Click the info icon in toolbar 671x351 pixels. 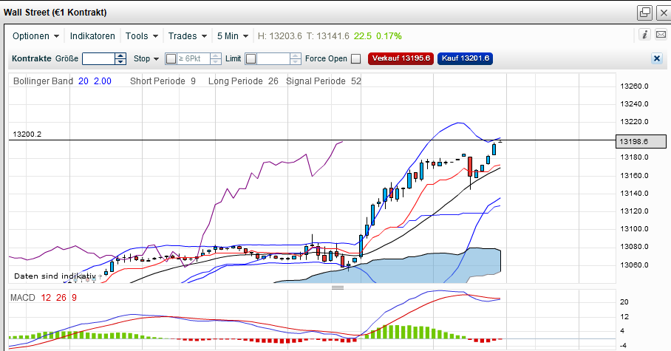pyautogui.click(x=644, y=35)
